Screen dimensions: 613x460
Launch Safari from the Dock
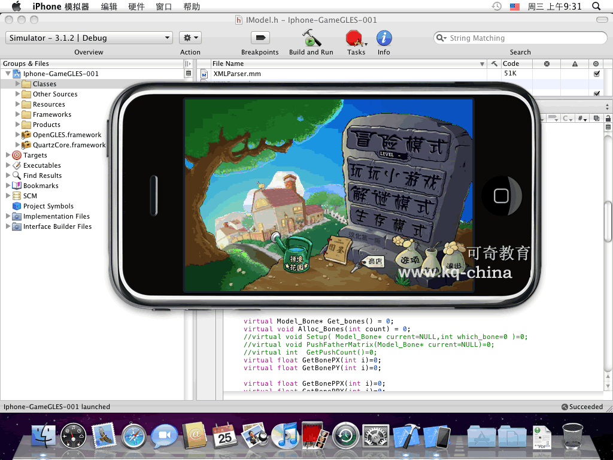[134, 437]
